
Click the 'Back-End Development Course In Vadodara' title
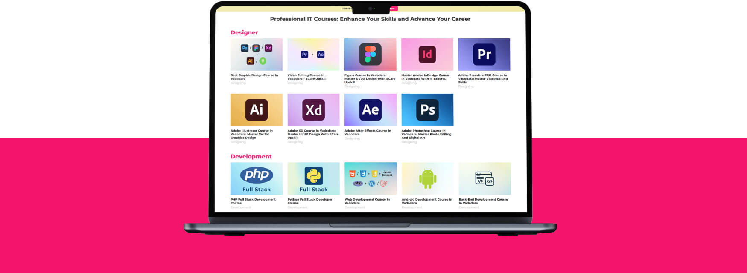tap(483, 201)
